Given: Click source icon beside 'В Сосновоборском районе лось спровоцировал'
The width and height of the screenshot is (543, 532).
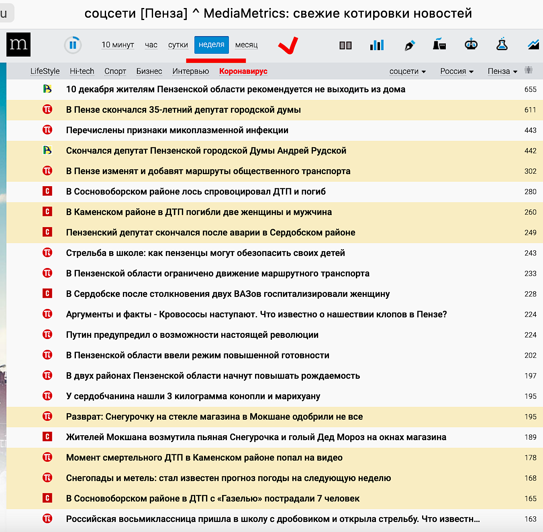Looking at the screenshot, I should tap(47, 191).
